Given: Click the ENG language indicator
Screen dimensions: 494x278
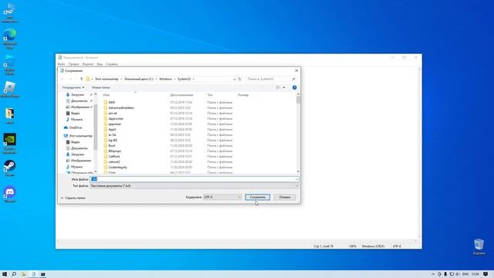Looking at the screenshot, I should point(465,274).
